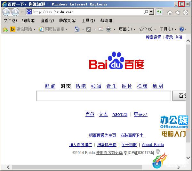
Task: Click the add-to-favorites-bar star icon
Action: point(5,29)
